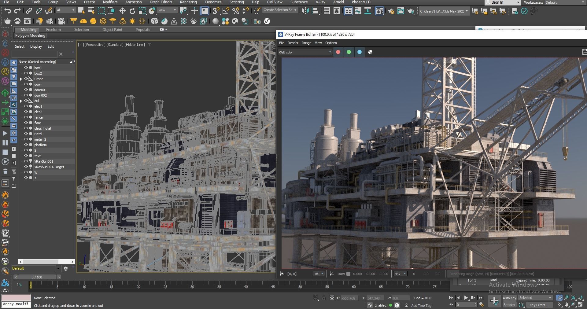Toggle Selection Lock padlock icon

[x=324, y=298]
